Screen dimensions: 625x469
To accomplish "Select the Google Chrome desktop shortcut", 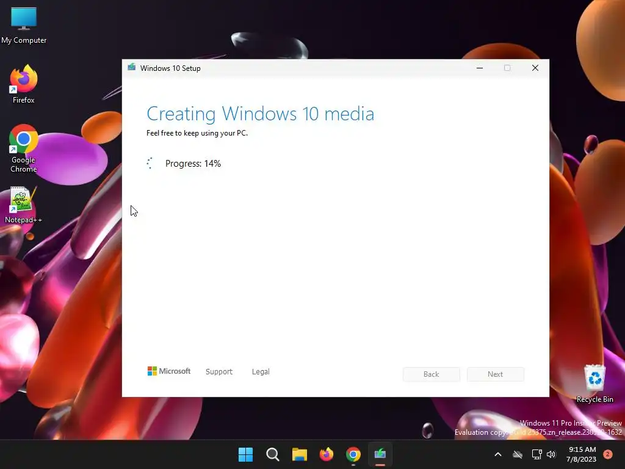I will [24, 148].
